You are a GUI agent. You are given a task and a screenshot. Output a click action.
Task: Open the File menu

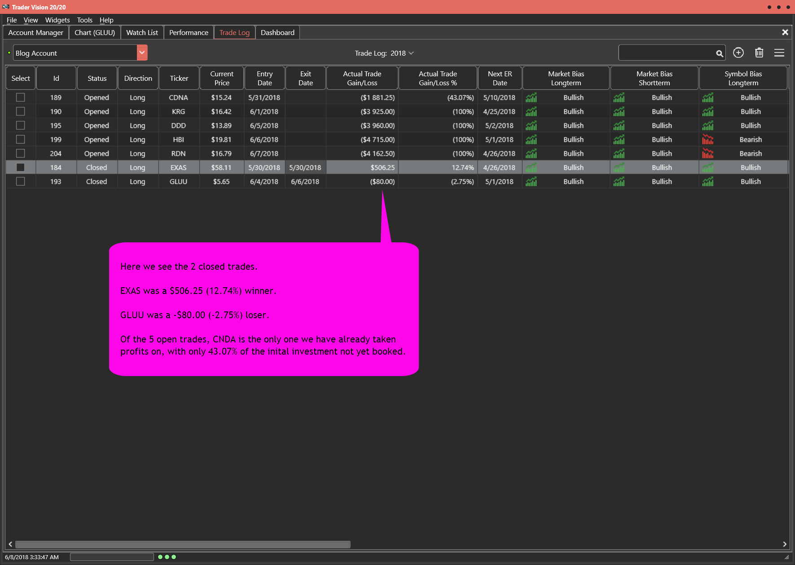(12, 20)
